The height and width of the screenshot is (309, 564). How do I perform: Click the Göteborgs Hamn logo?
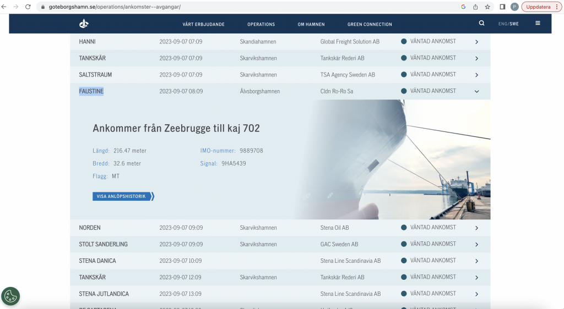click(84, 24)
